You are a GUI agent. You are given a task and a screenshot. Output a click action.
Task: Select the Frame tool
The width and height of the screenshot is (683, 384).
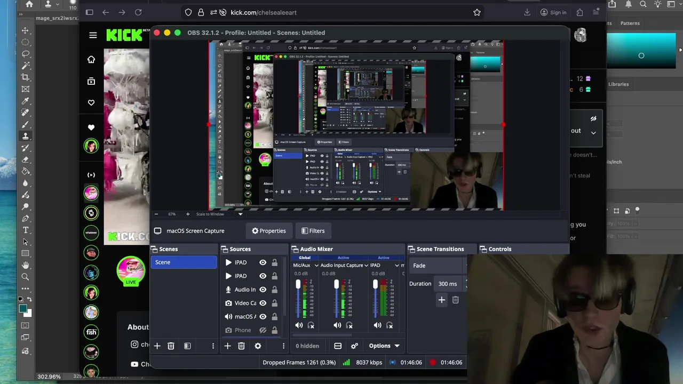coord(25,89)
